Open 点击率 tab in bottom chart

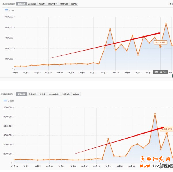pyautogui.click(x=43, y=94)
